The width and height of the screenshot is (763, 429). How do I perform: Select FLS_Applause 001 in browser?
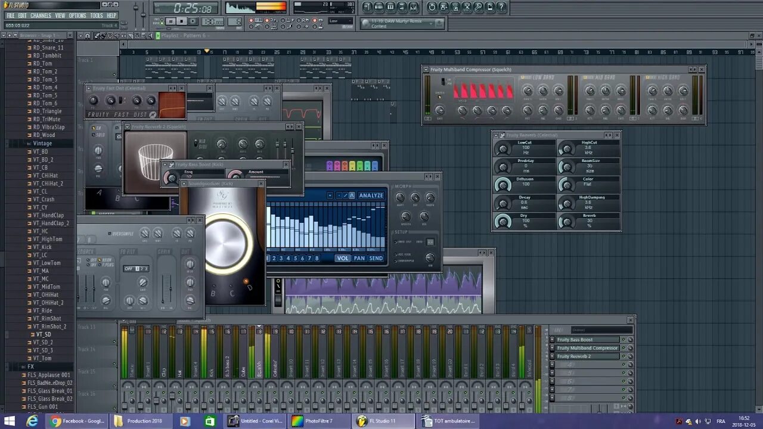tap(49, 375)
